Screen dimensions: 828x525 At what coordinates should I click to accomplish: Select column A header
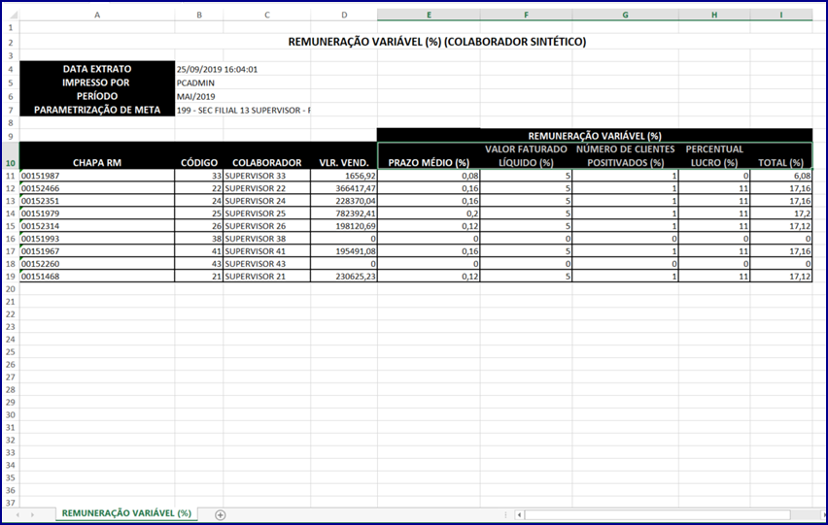(x=97, y=15)
